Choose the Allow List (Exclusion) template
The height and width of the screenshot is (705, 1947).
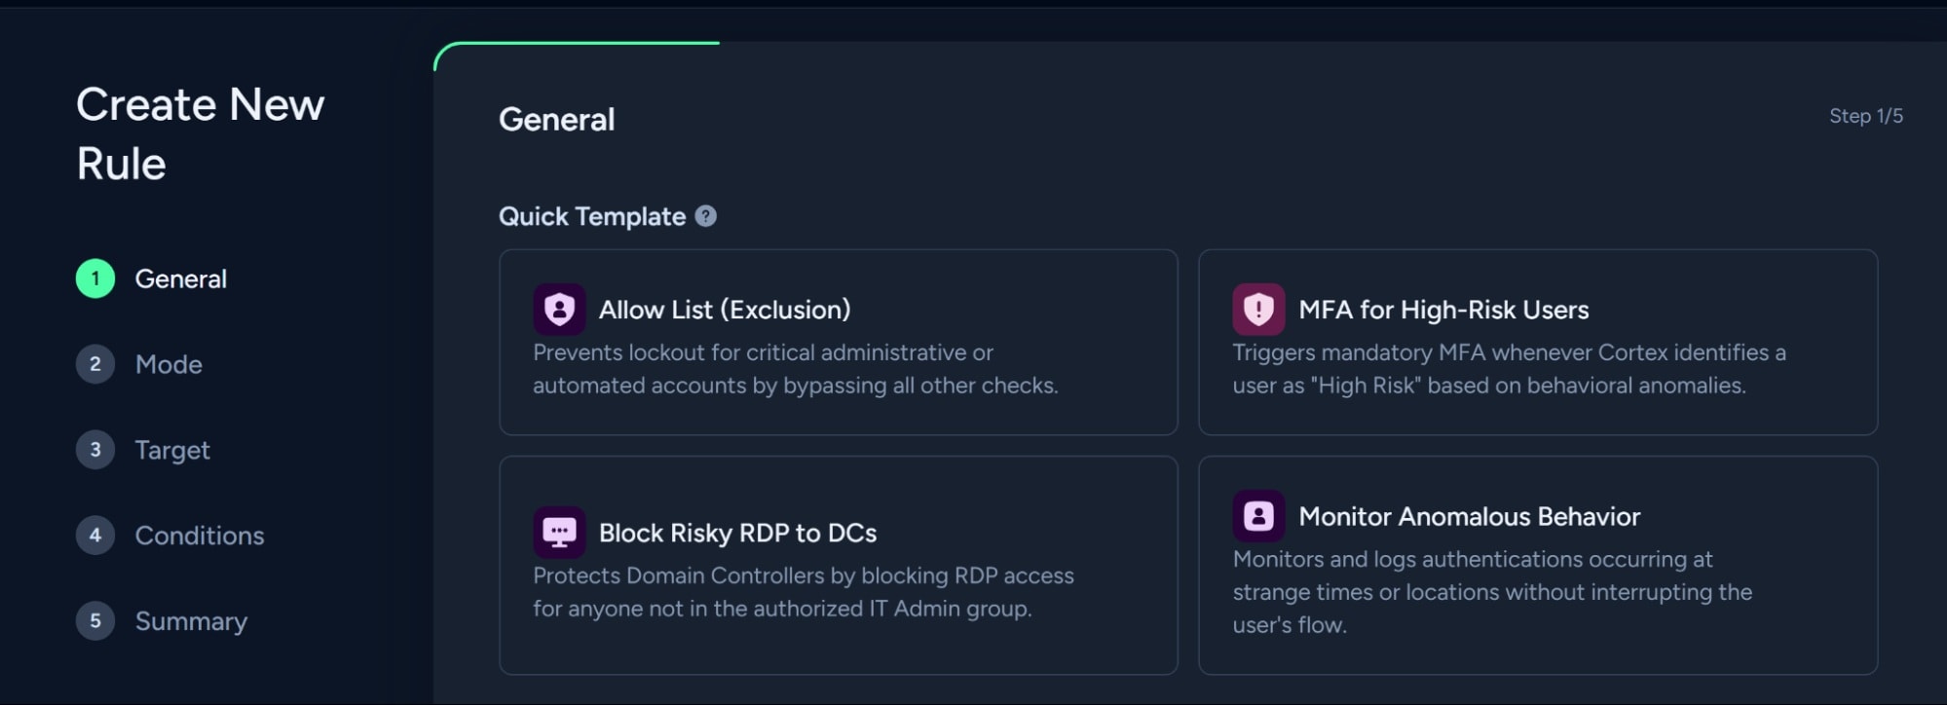(x=839, y=342)
